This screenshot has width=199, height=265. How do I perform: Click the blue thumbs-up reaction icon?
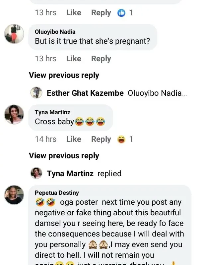point(121,13)
